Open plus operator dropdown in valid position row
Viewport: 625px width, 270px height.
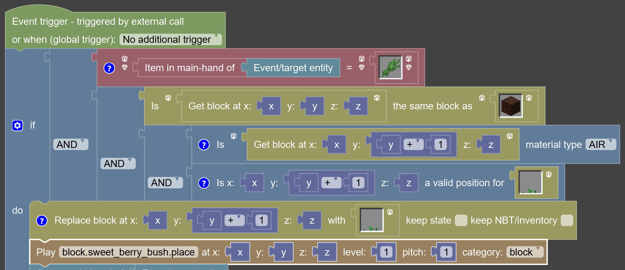point(331,183)
